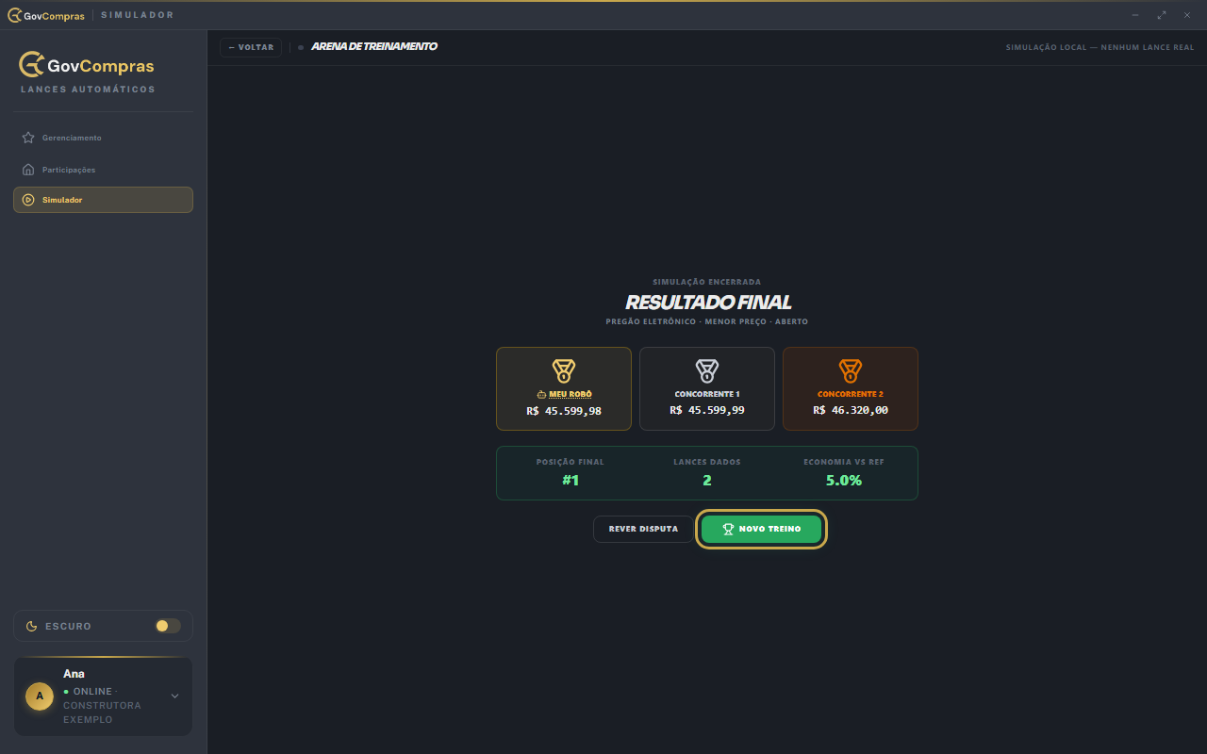Image resolution: width=1207 pixels, height=754 pixels.
Task: Click the round avatar with letter A
Action: click(40, 697)
